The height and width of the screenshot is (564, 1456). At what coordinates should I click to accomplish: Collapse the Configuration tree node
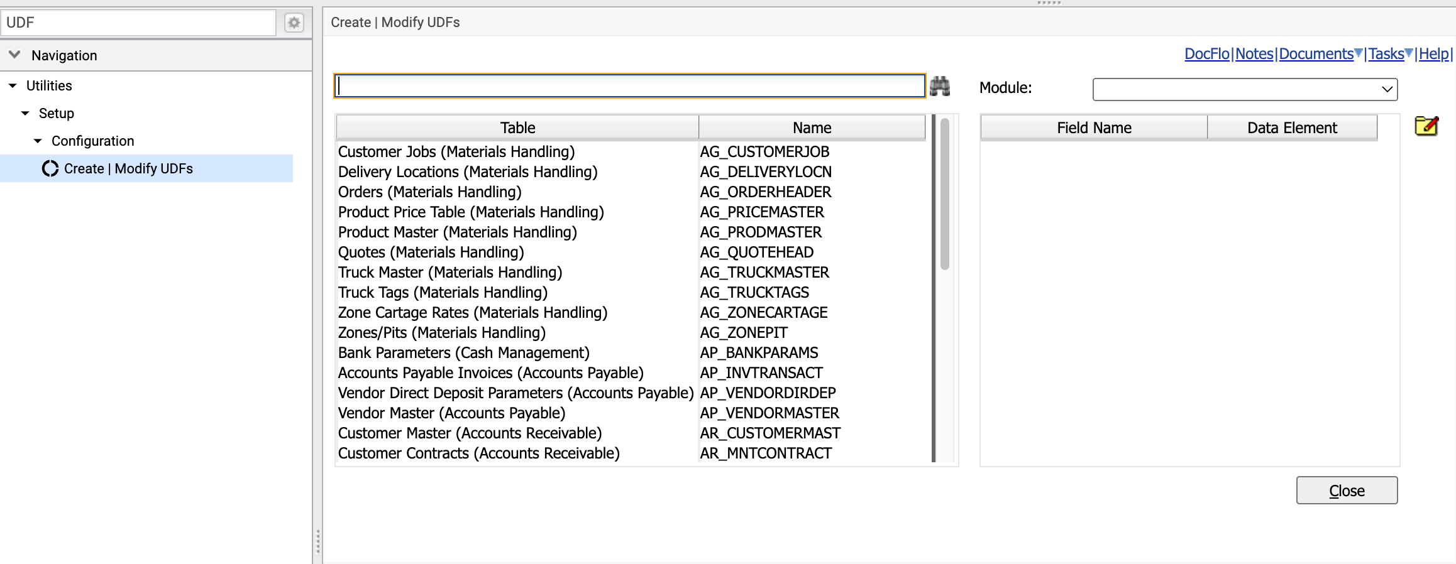click(38, 141)
